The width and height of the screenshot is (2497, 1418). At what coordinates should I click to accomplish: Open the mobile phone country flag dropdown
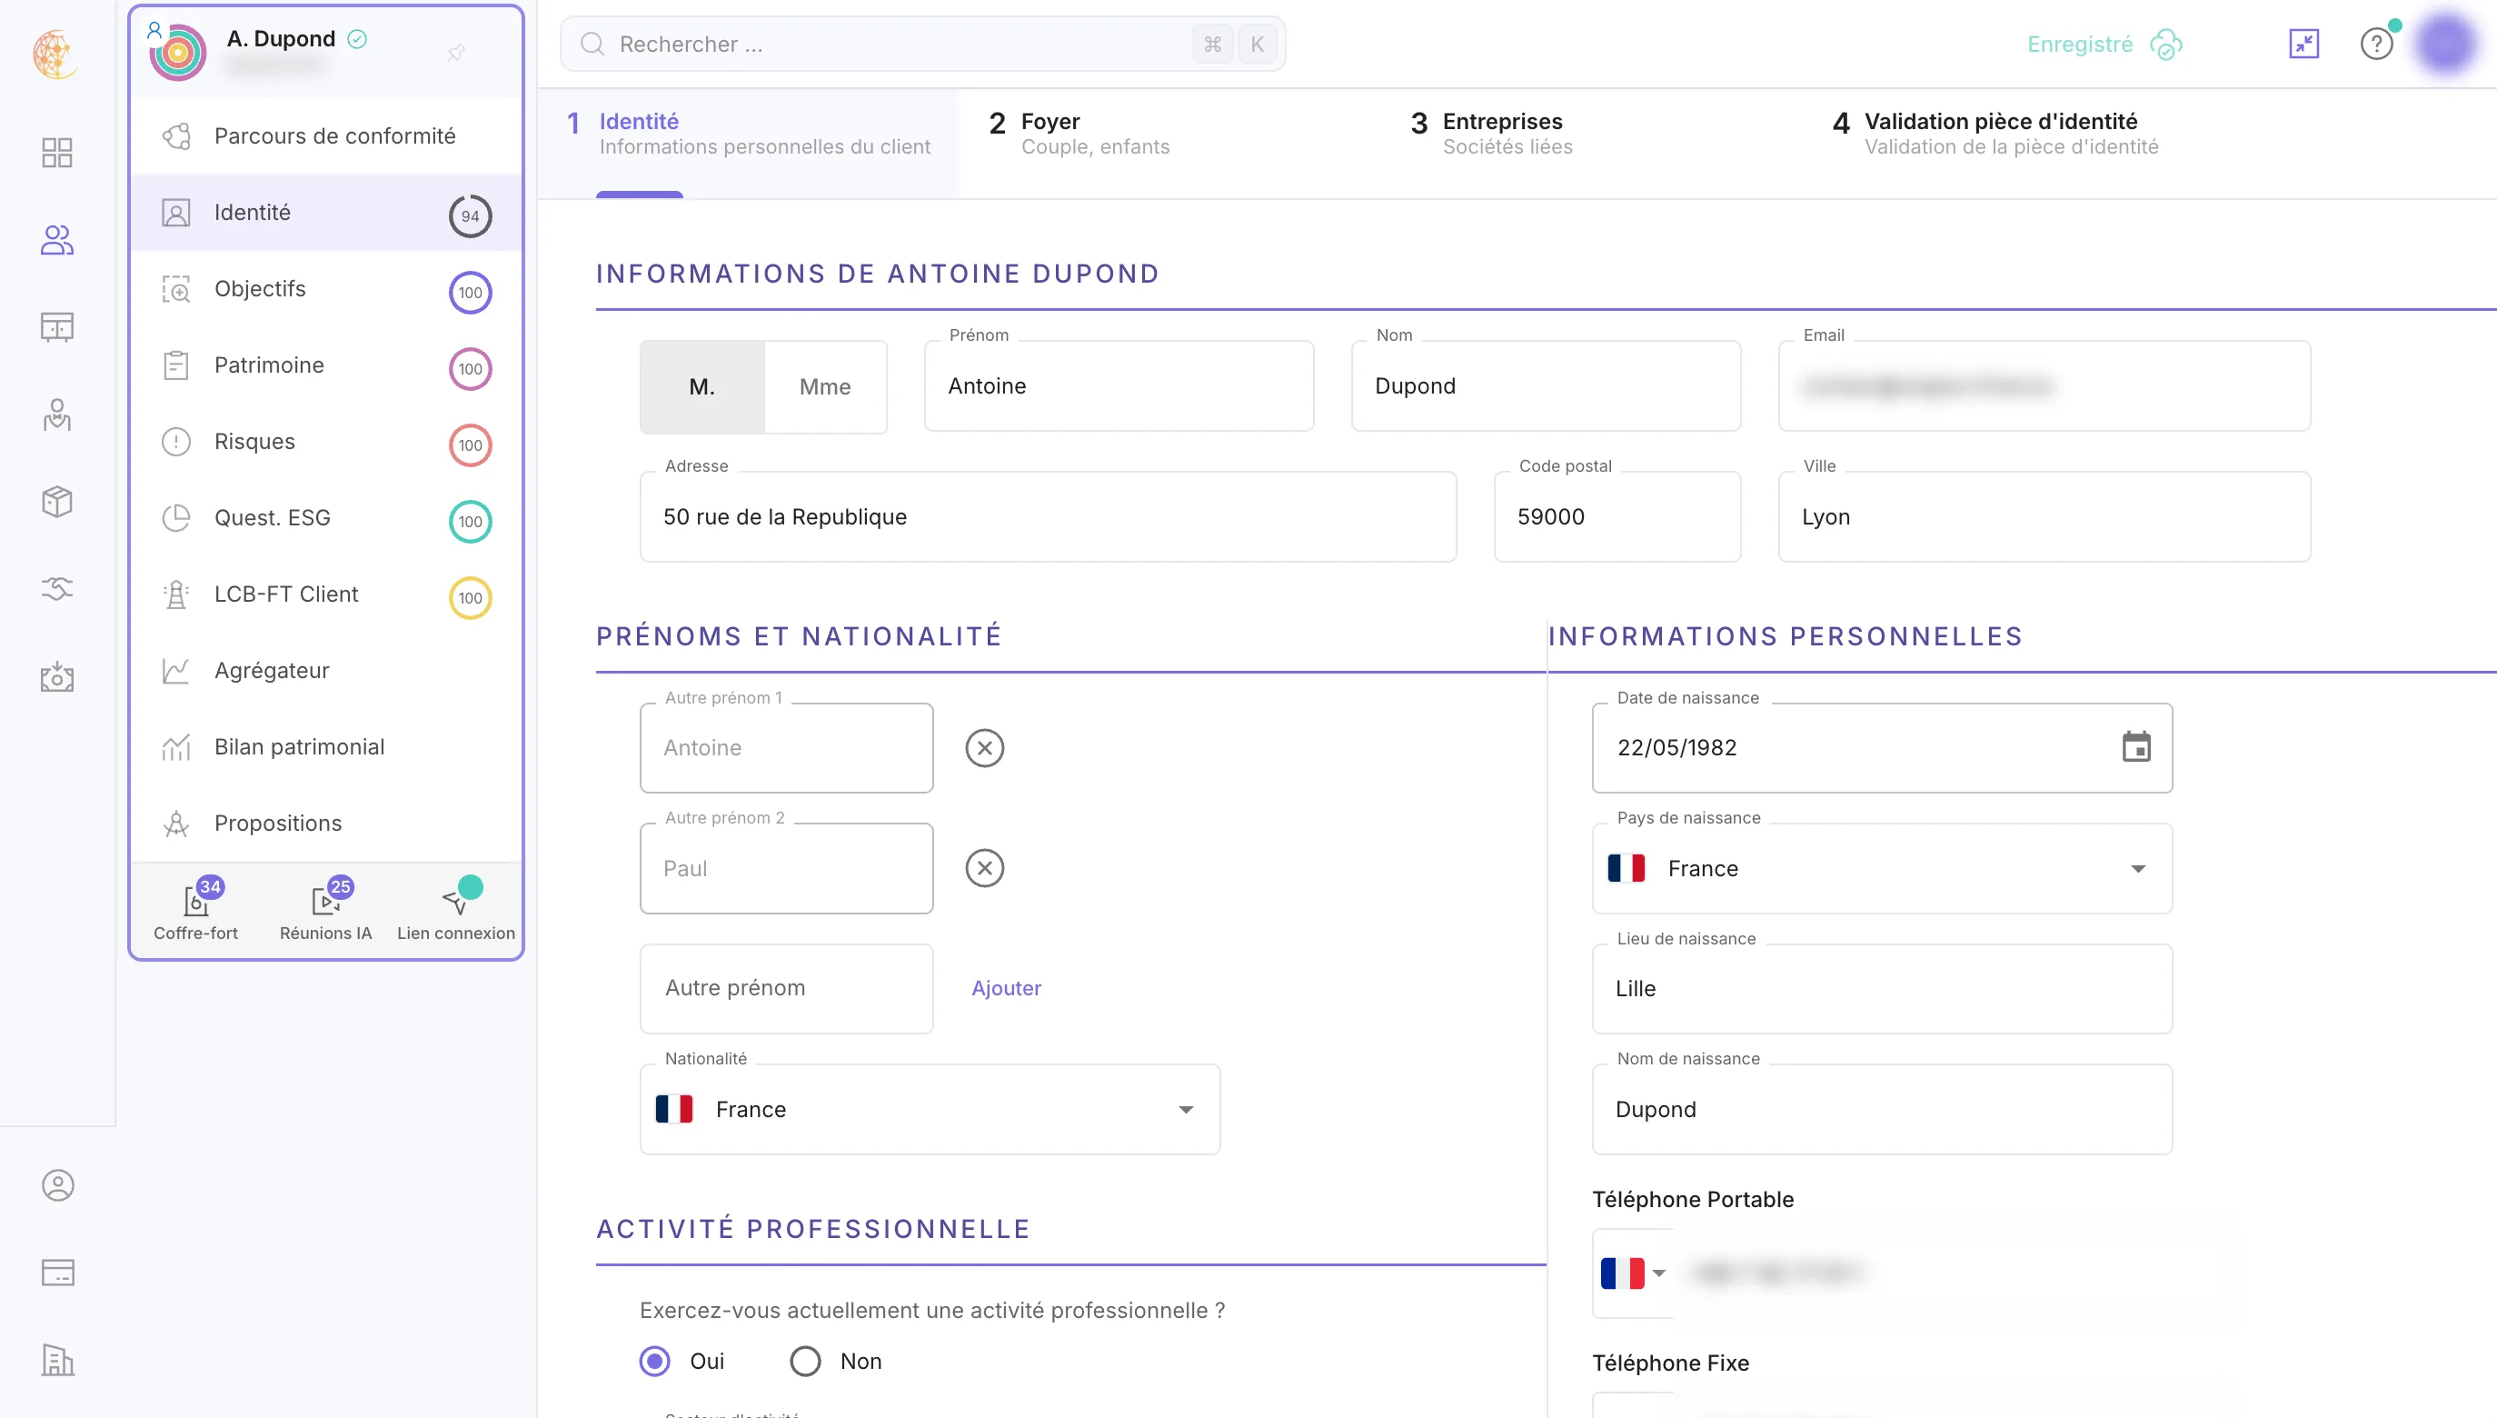click(1633, 1273)
